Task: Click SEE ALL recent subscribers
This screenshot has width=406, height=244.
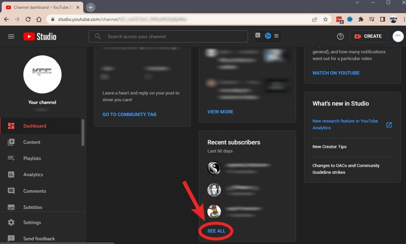Action: pos(216,231)
